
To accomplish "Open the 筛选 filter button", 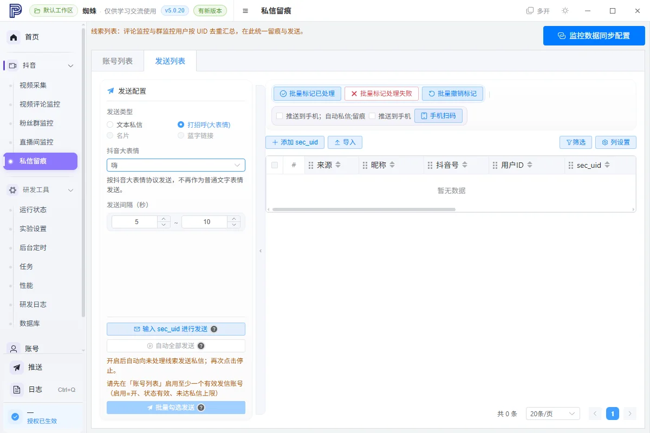I will coord(575,142).
